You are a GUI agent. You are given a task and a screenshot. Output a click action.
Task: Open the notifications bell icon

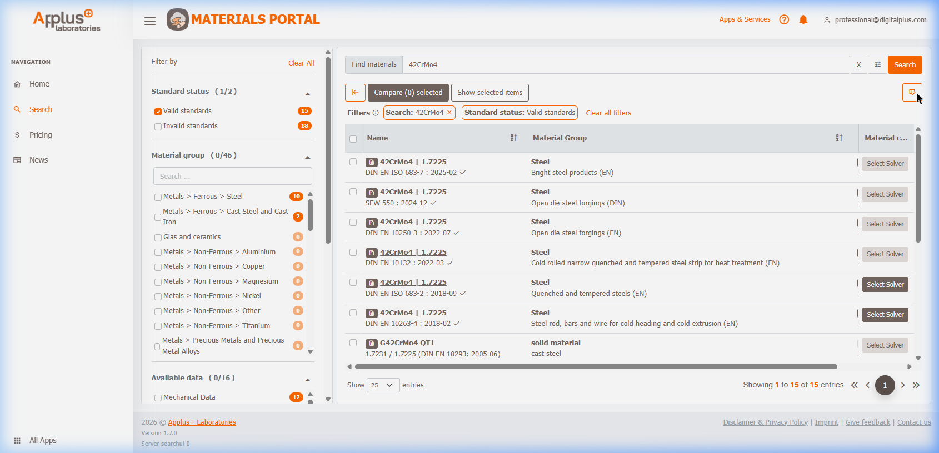(x=803, y=20)
